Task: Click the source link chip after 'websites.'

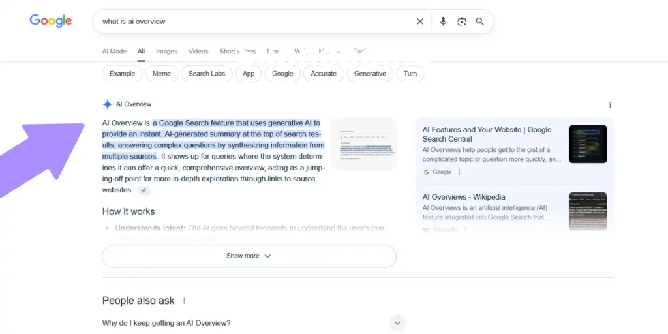Action: 144,190
